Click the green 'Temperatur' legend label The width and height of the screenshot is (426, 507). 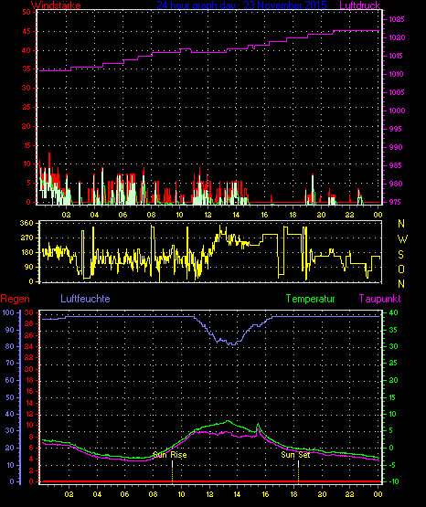[310, 299]
